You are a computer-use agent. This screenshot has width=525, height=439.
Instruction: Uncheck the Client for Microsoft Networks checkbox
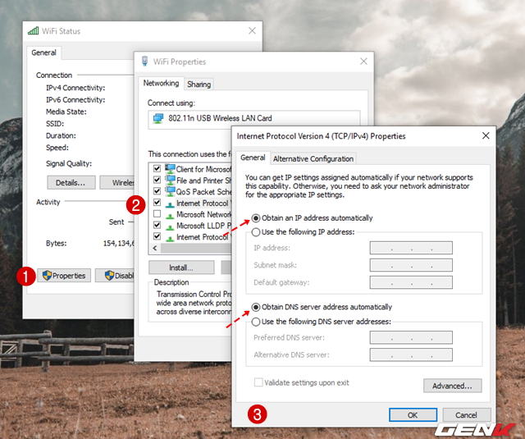(x=157, y=168)
